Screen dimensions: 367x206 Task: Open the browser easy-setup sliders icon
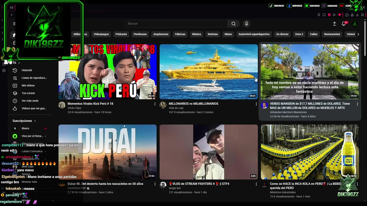pos(363,15)
